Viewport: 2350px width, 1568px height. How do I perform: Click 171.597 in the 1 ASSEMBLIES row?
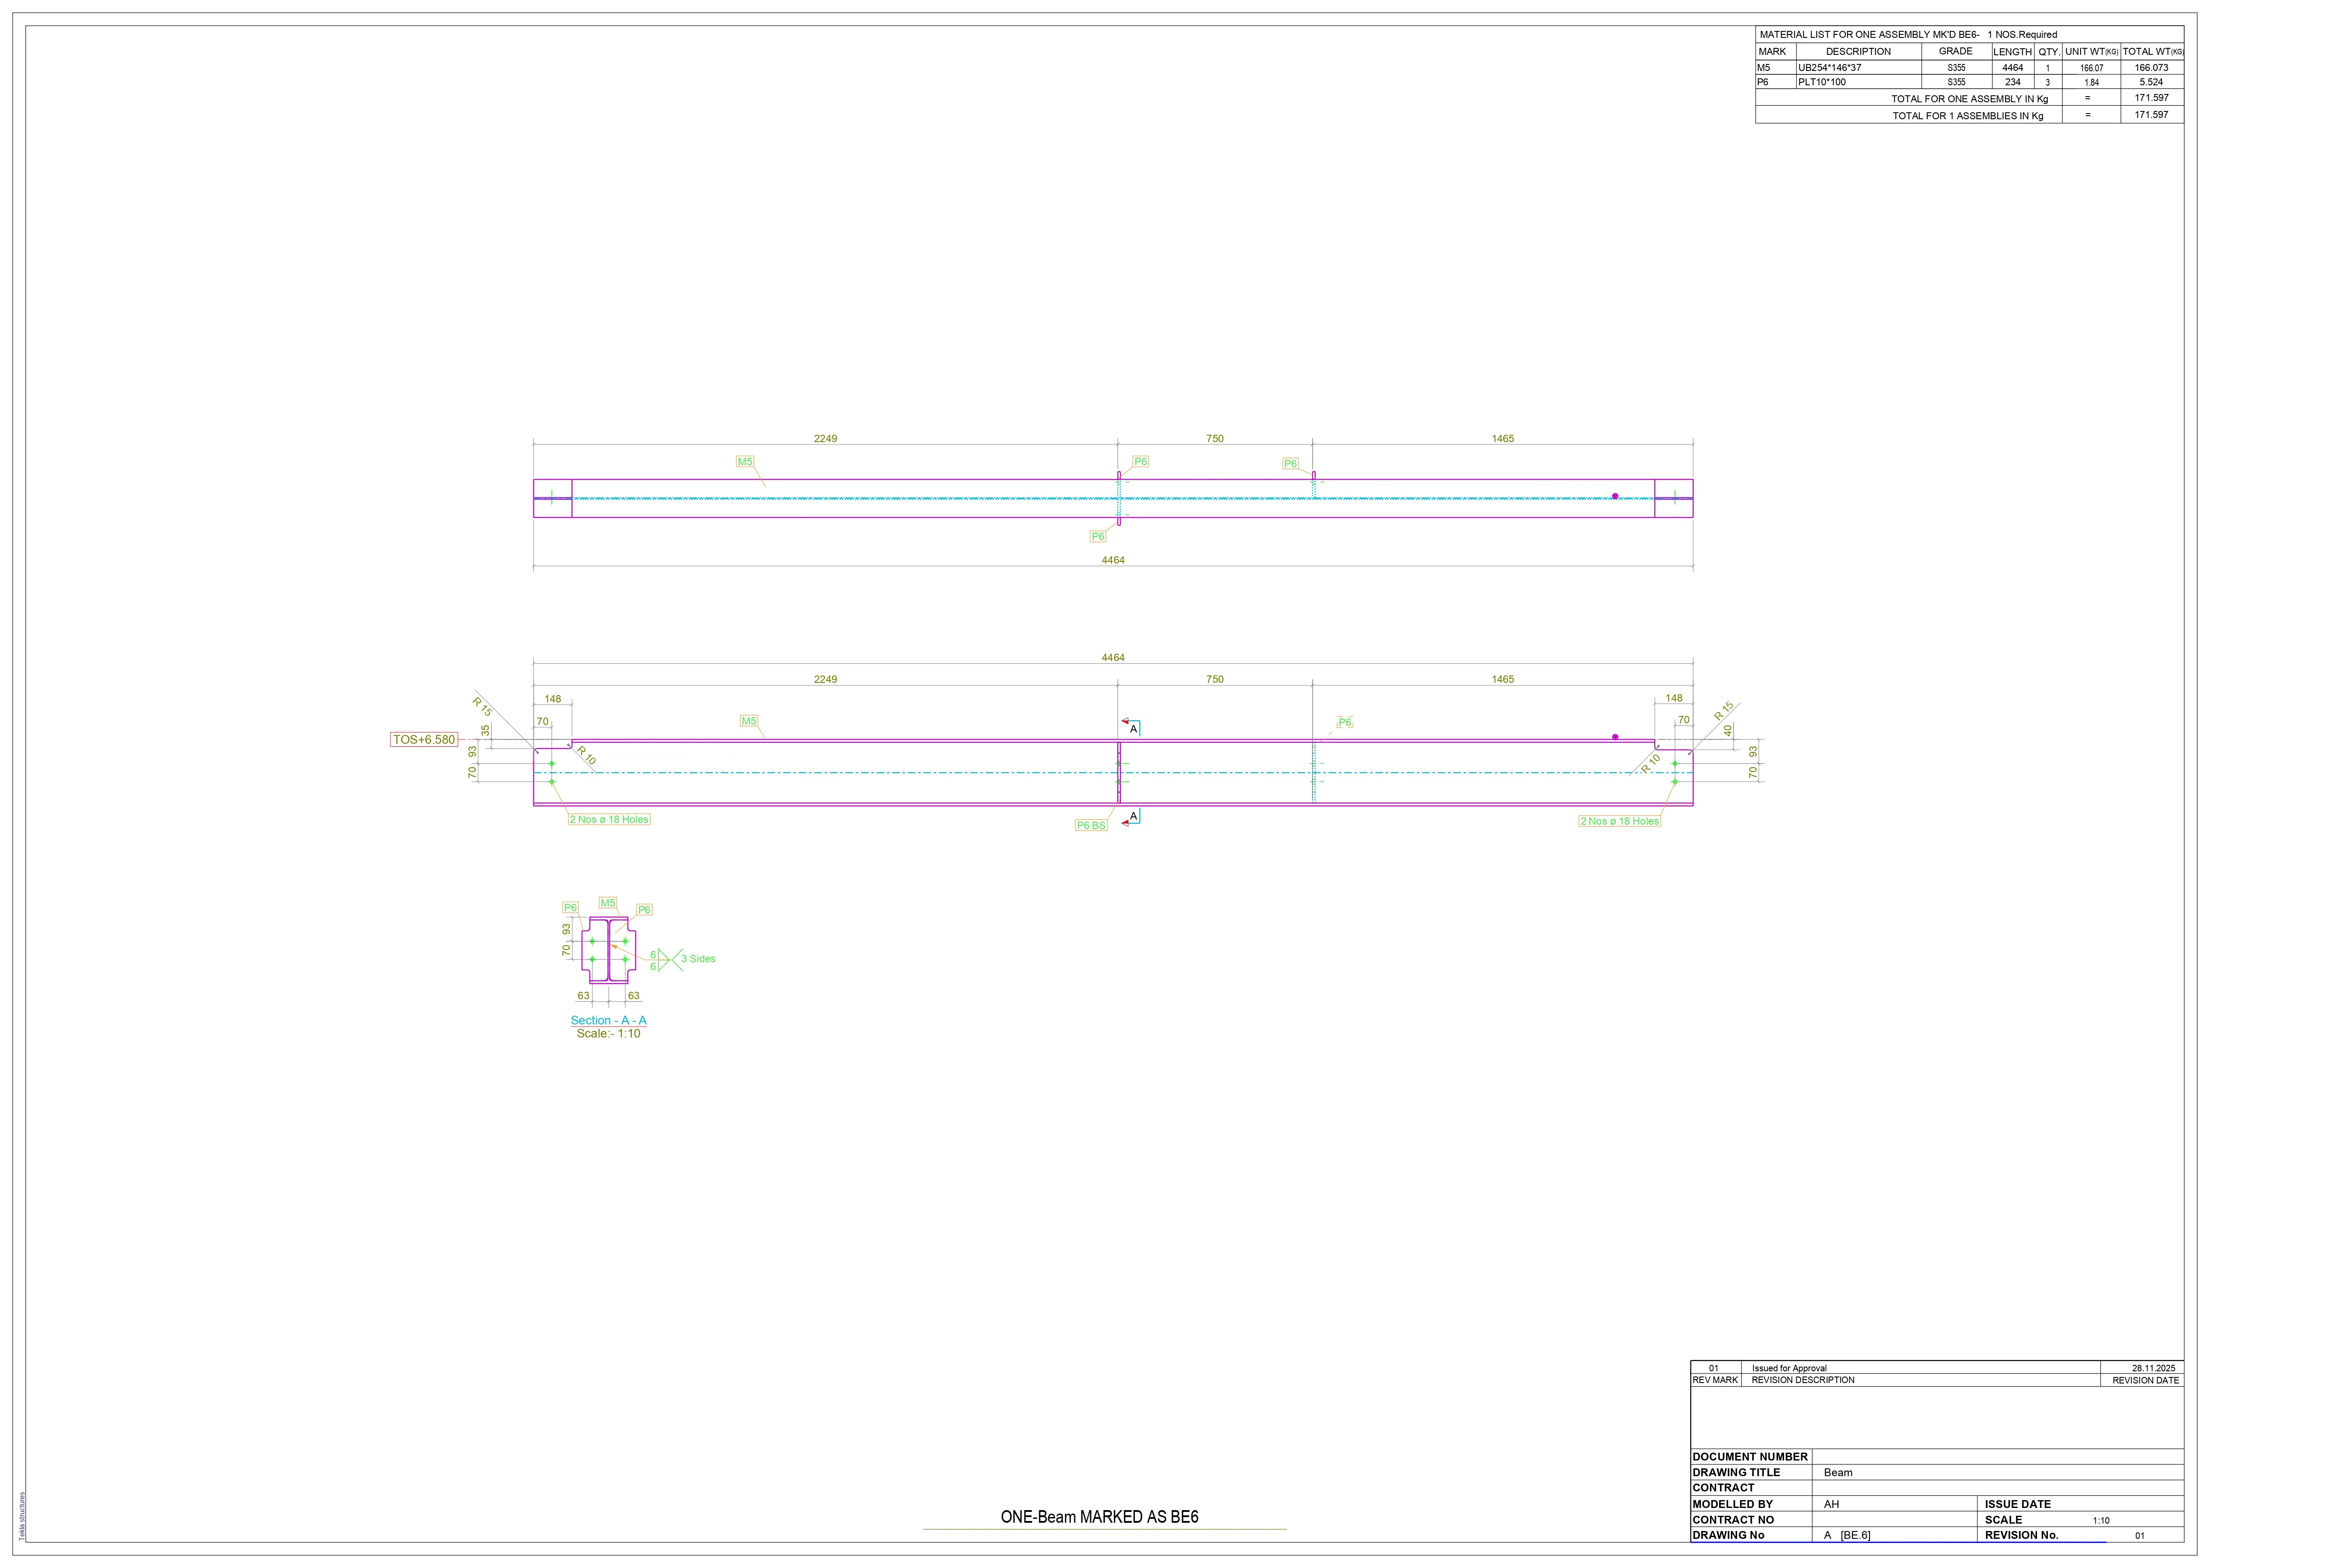click(2152, 115)
